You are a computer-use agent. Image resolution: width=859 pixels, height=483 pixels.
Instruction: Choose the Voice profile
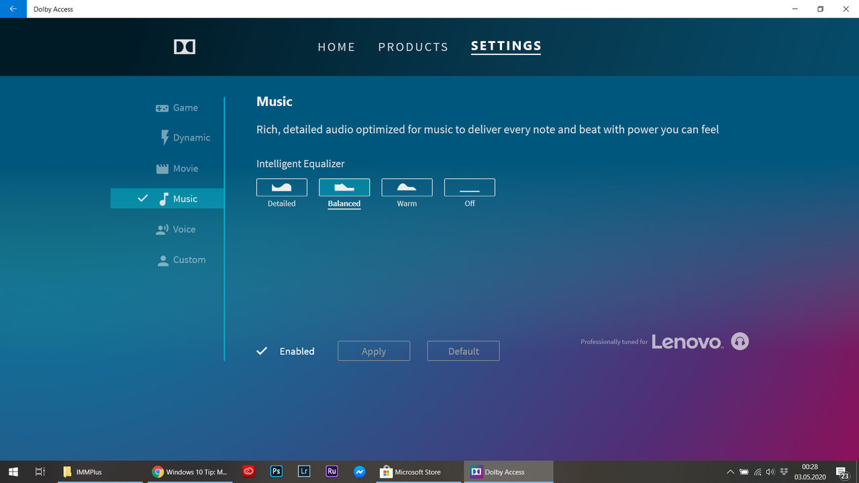tap(176, 229)
